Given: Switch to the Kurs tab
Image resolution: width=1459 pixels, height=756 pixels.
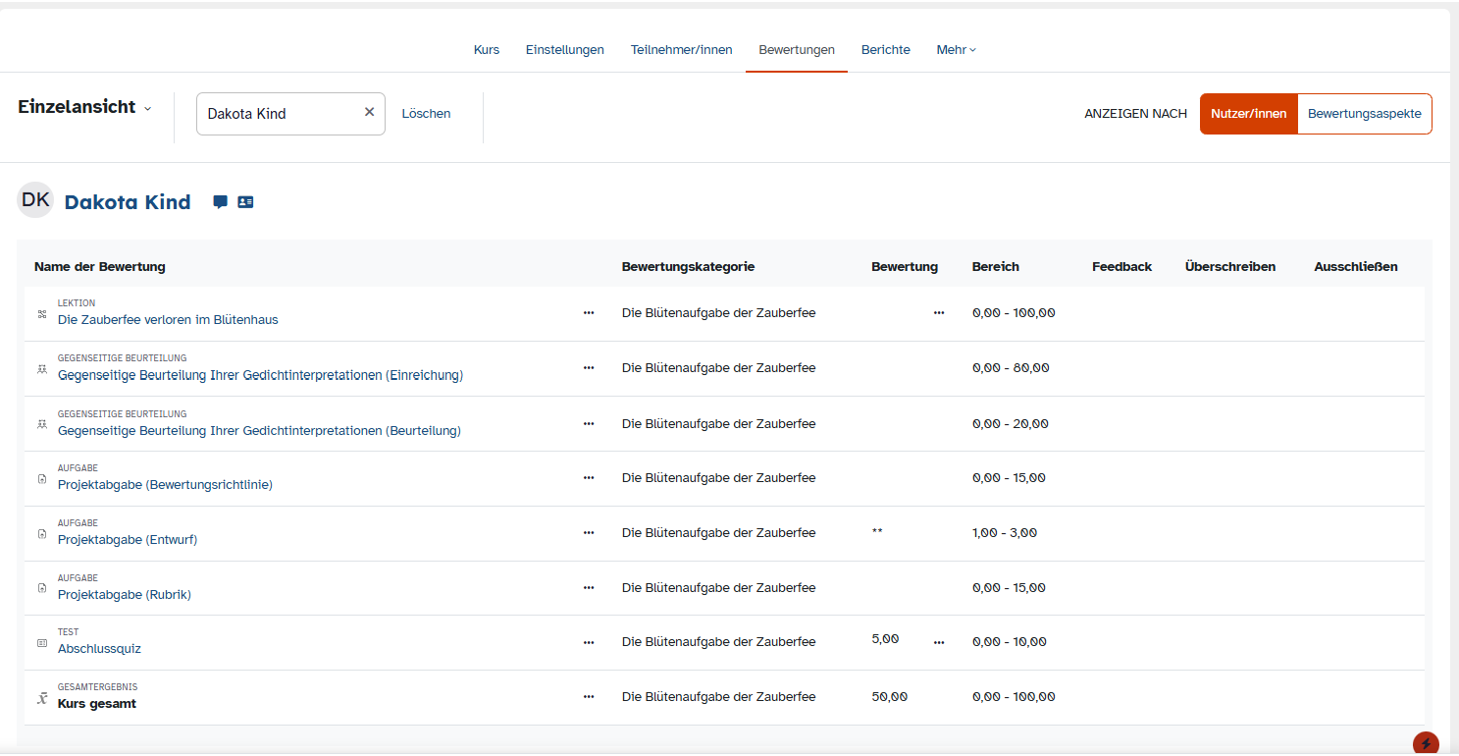Looking at the screenshot, I should (487, 49).
